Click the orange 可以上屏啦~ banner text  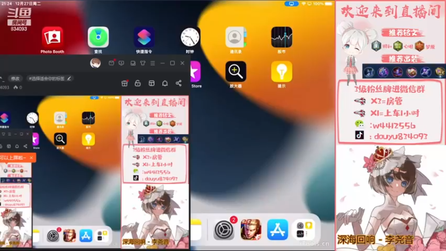tap(13, 158)
